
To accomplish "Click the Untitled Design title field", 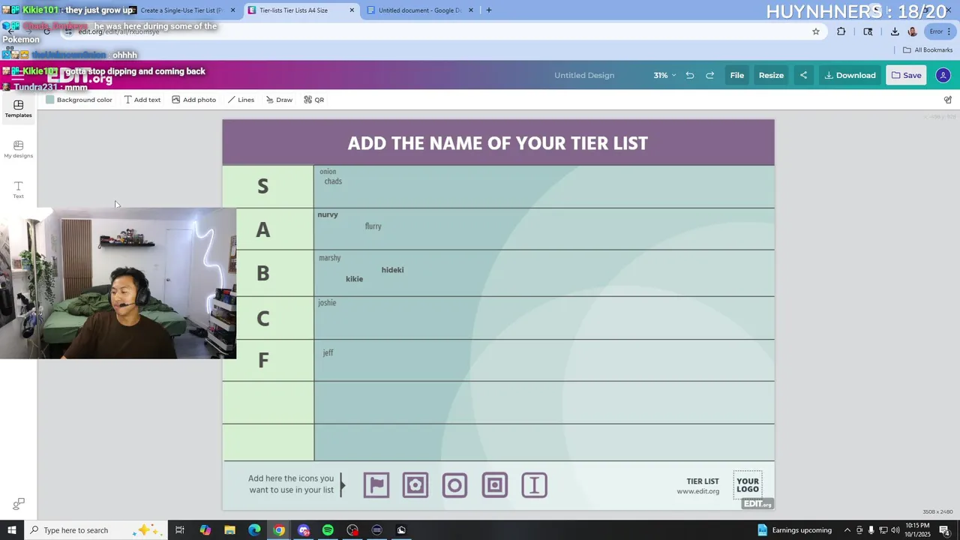I will click(584, 75).
